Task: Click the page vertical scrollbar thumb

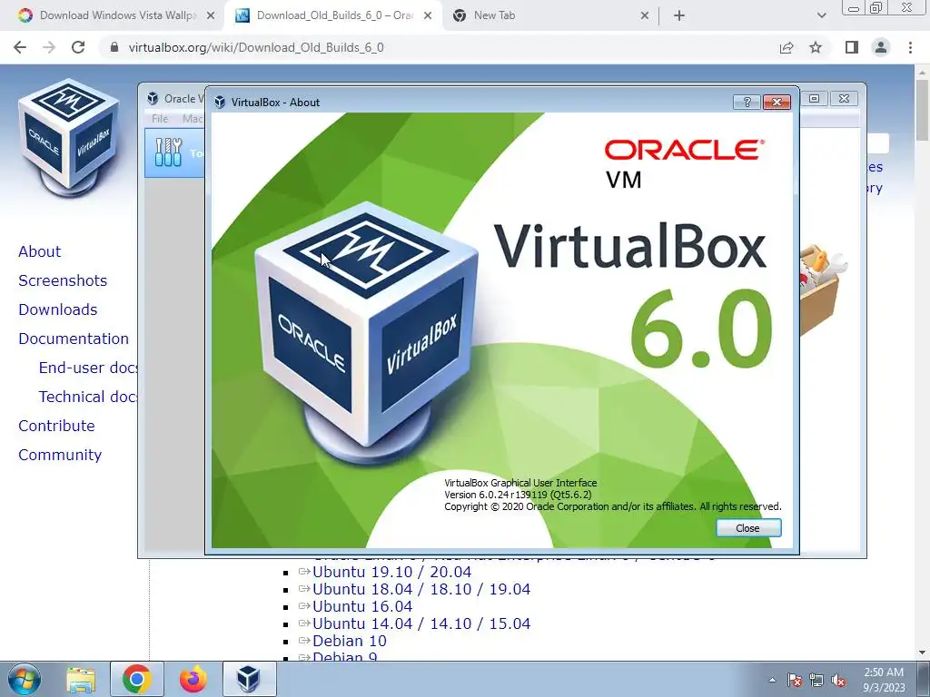Action: (x=923, y=110)
